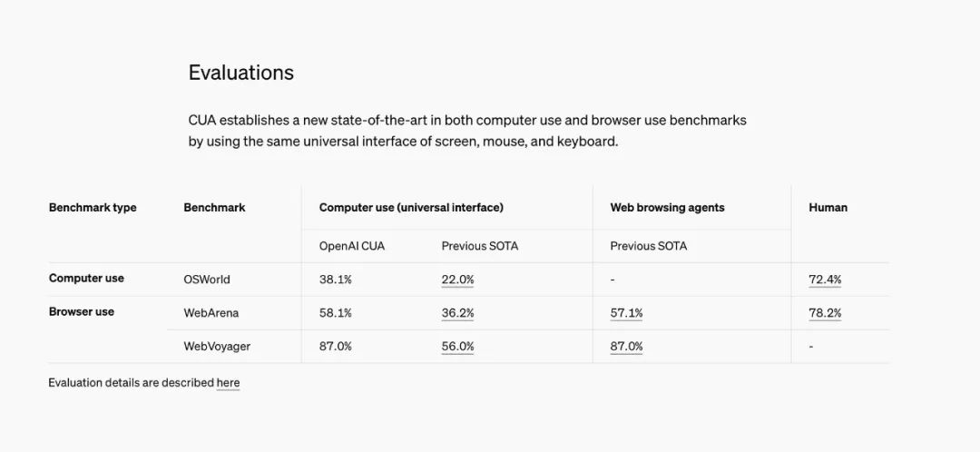Screen dimensions: 980x452
Task: Select the WebVoyager benchmark cell
Action: [x=217, y=347]
